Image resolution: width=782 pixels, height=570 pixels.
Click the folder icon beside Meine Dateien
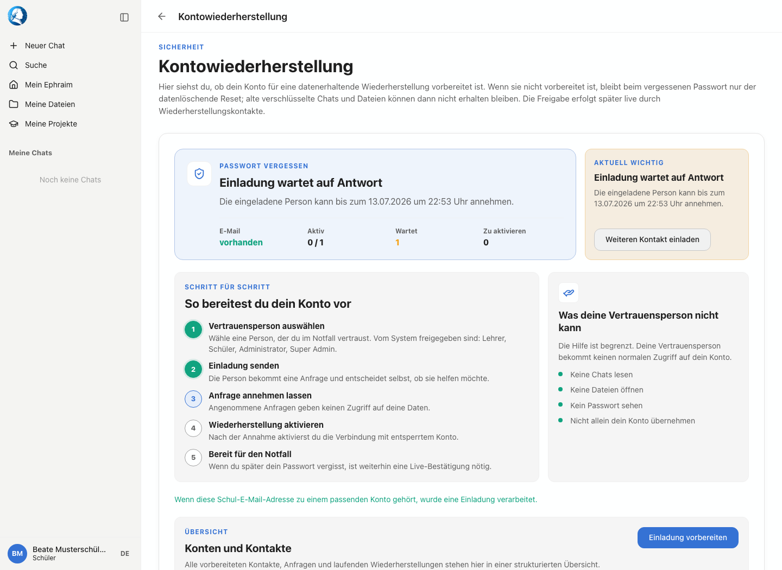click(14, 104)
